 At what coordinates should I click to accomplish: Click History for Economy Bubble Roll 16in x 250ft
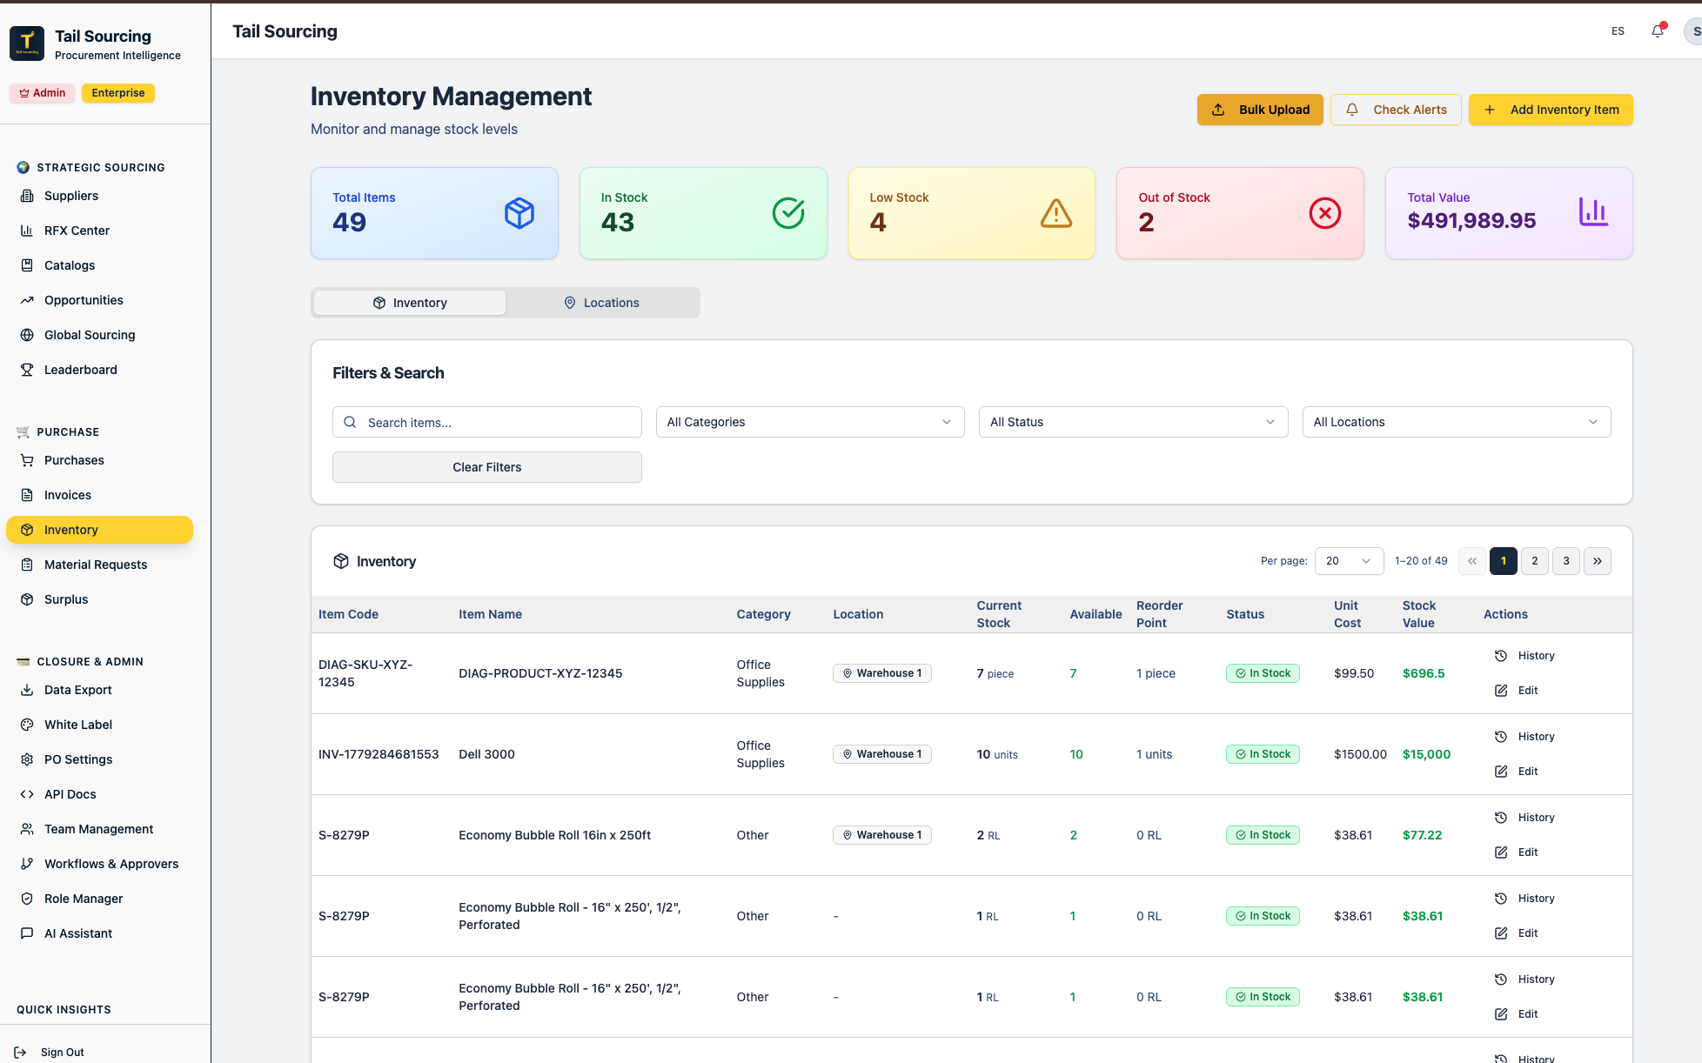(1524, 818)
